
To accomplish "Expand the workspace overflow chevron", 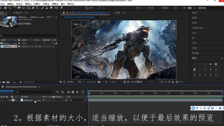I will (184, 8).
